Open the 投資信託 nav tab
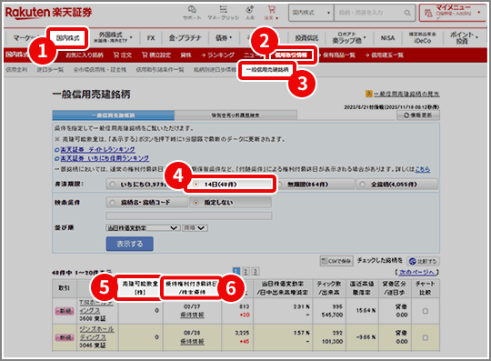Viewport: 491px width, 361px height. click(x=306, y=38)
